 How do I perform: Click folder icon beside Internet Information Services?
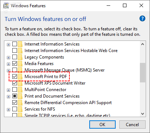(x=20, y=44)
